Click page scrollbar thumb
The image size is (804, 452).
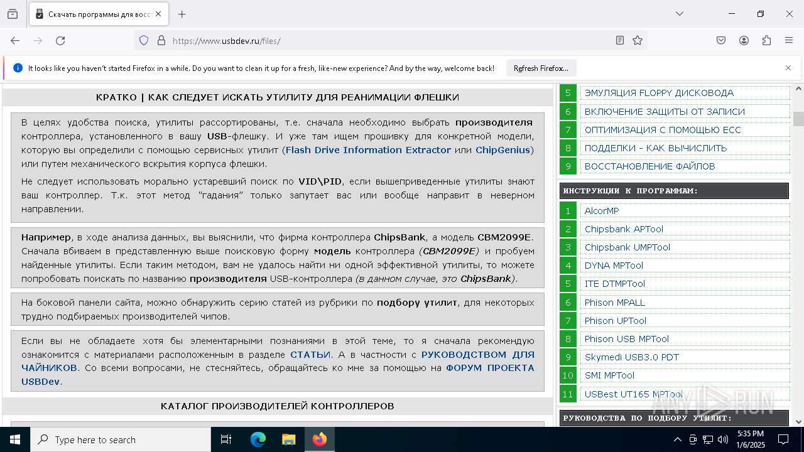(798, 119)
